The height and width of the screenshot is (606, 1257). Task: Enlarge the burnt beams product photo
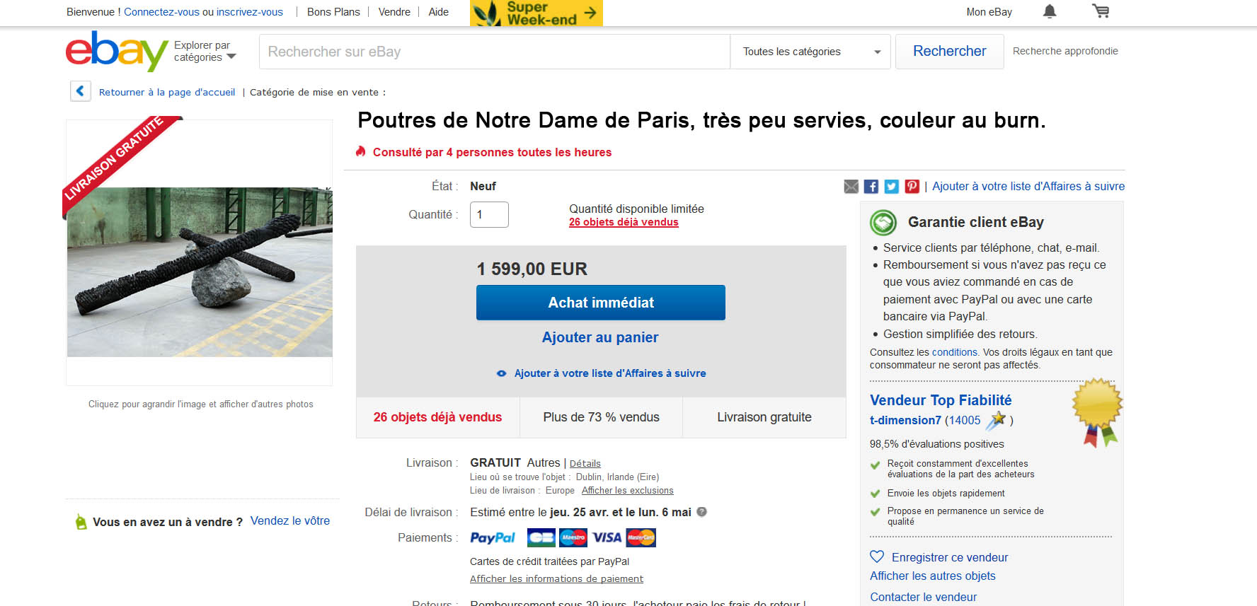pos(200,272)
